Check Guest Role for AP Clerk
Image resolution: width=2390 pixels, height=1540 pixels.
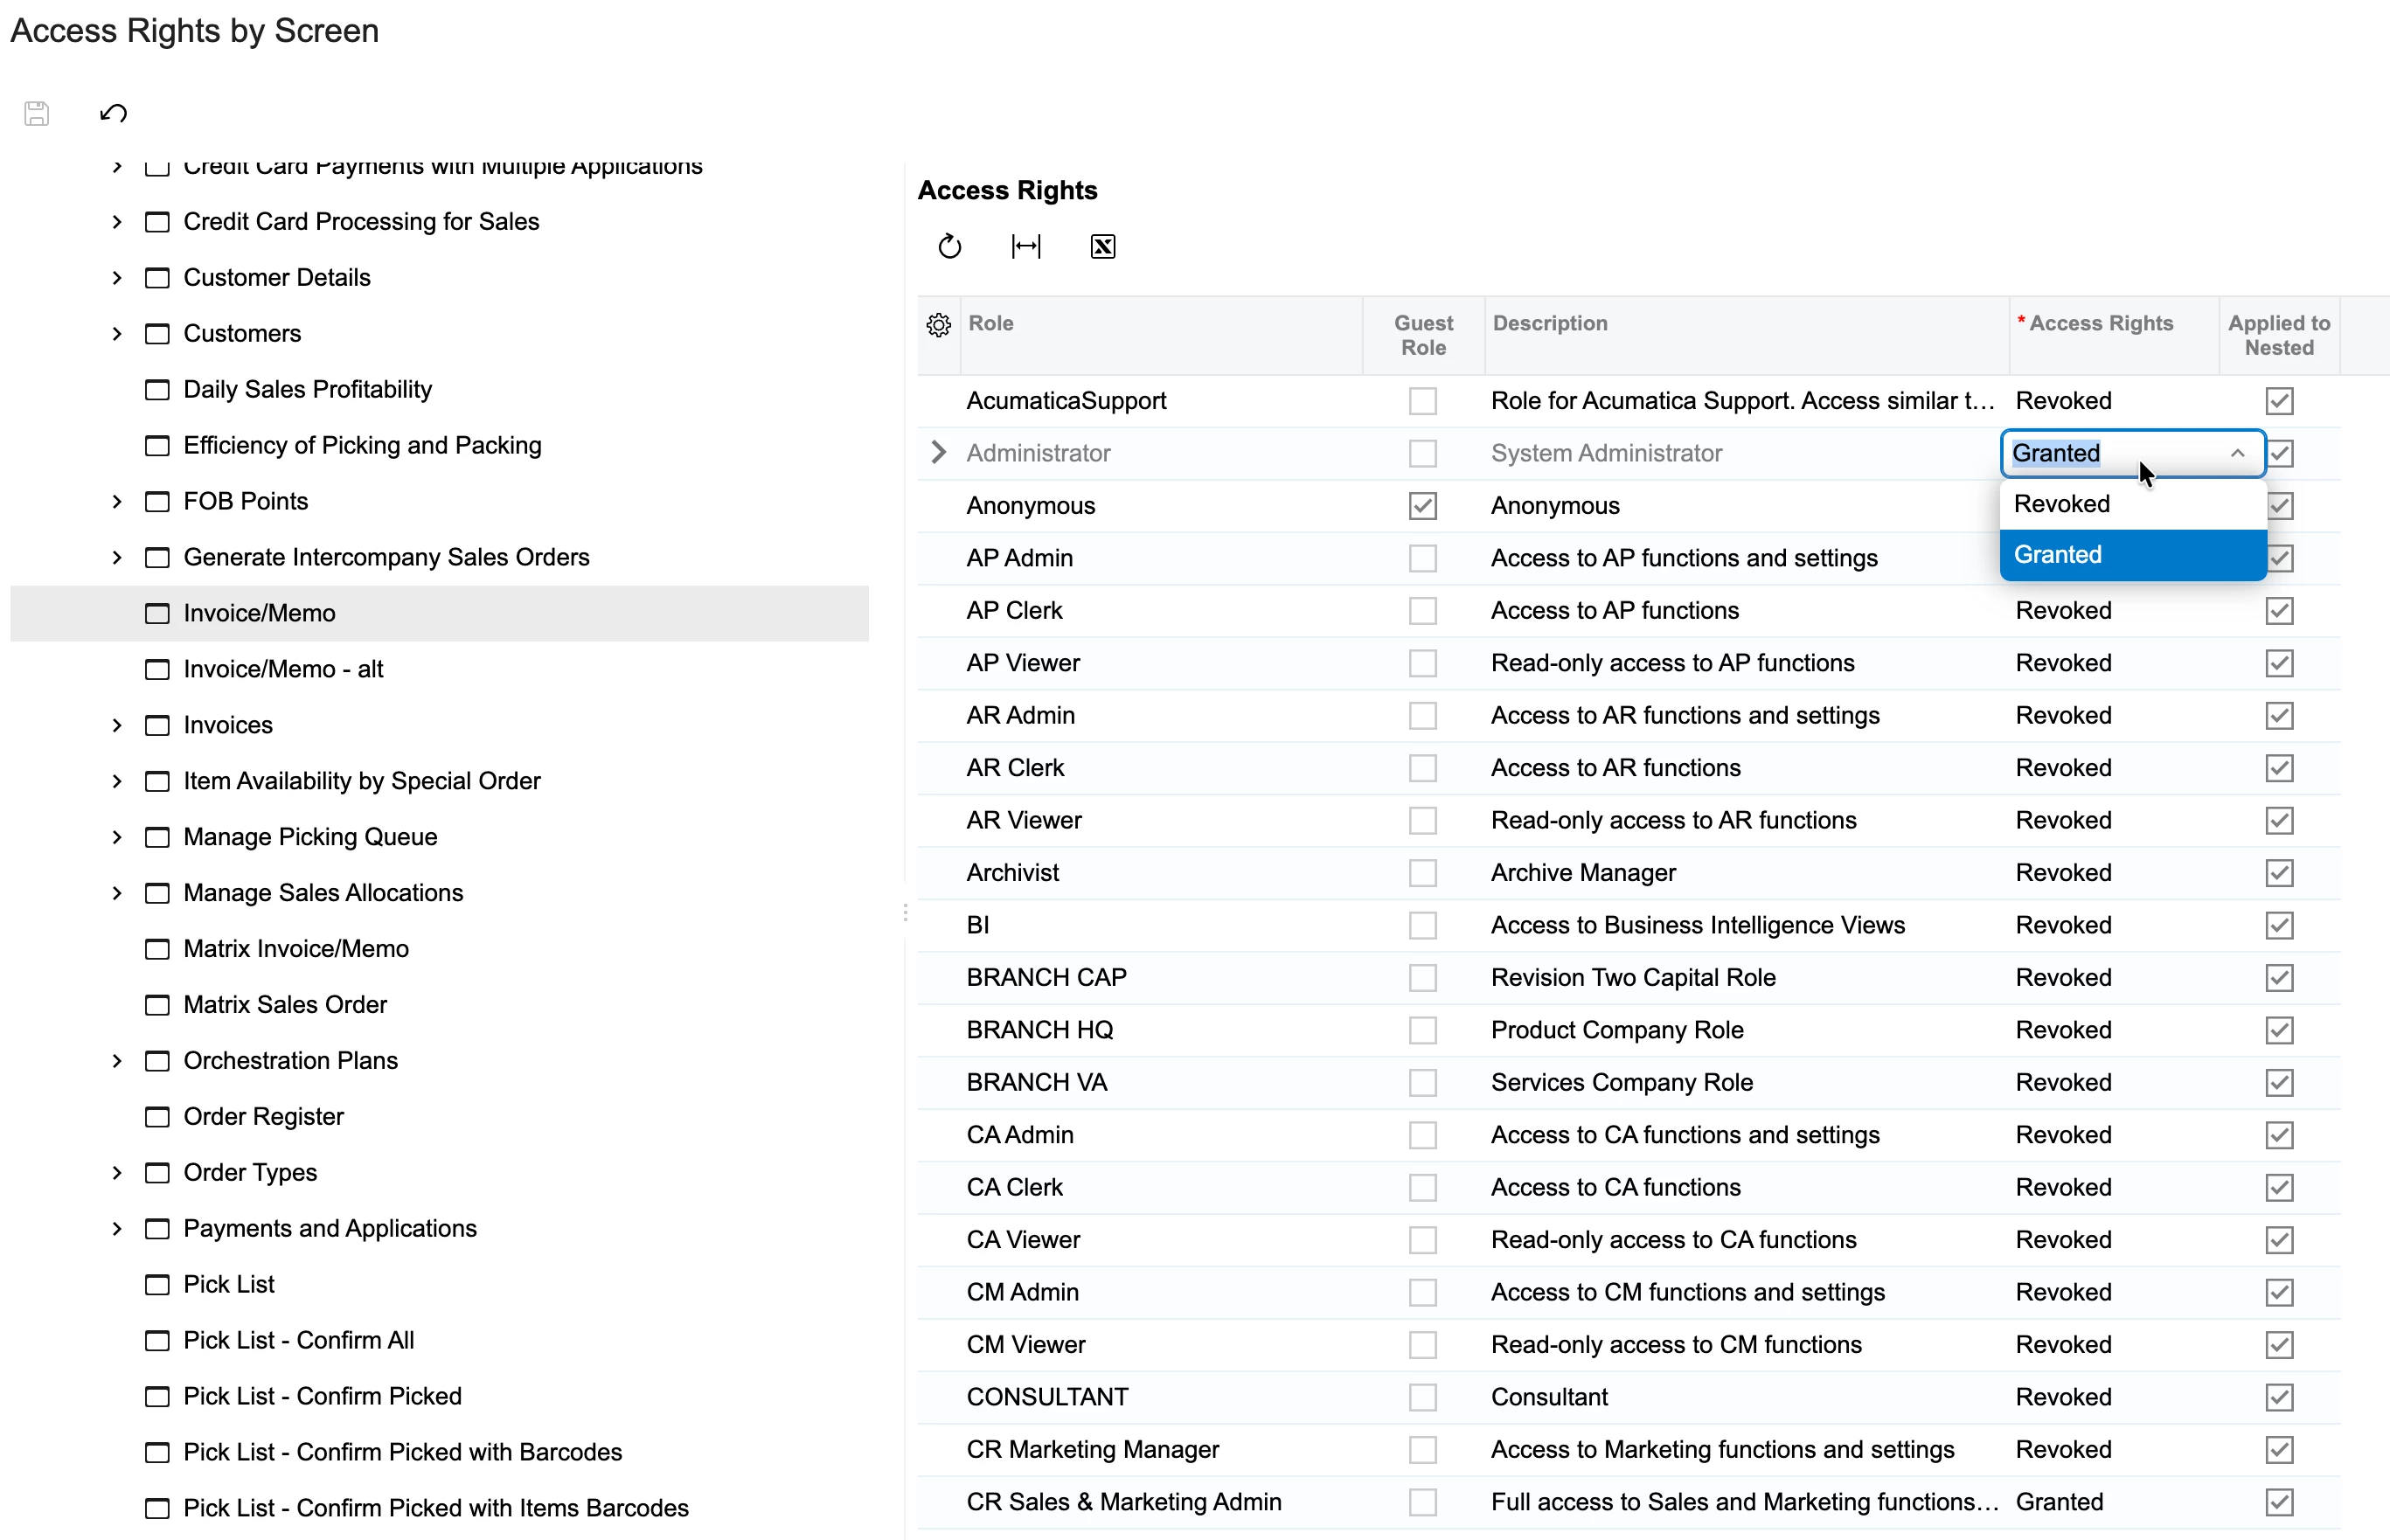1422,611
